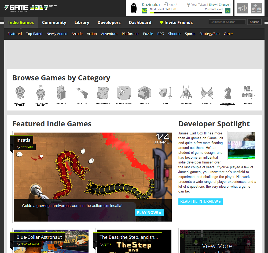Image resolution: width=268 pixels, height=253 pixels.
Task: Select Featured in the genre submenu
Action: click(15, 34)
